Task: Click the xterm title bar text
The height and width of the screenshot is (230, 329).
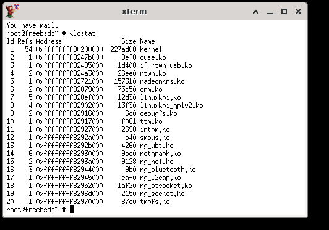Action: pyautogui.click(x=134, y=12)
